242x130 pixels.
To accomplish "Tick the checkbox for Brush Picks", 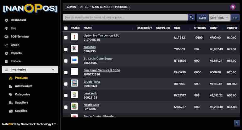I will pos(66,84).
